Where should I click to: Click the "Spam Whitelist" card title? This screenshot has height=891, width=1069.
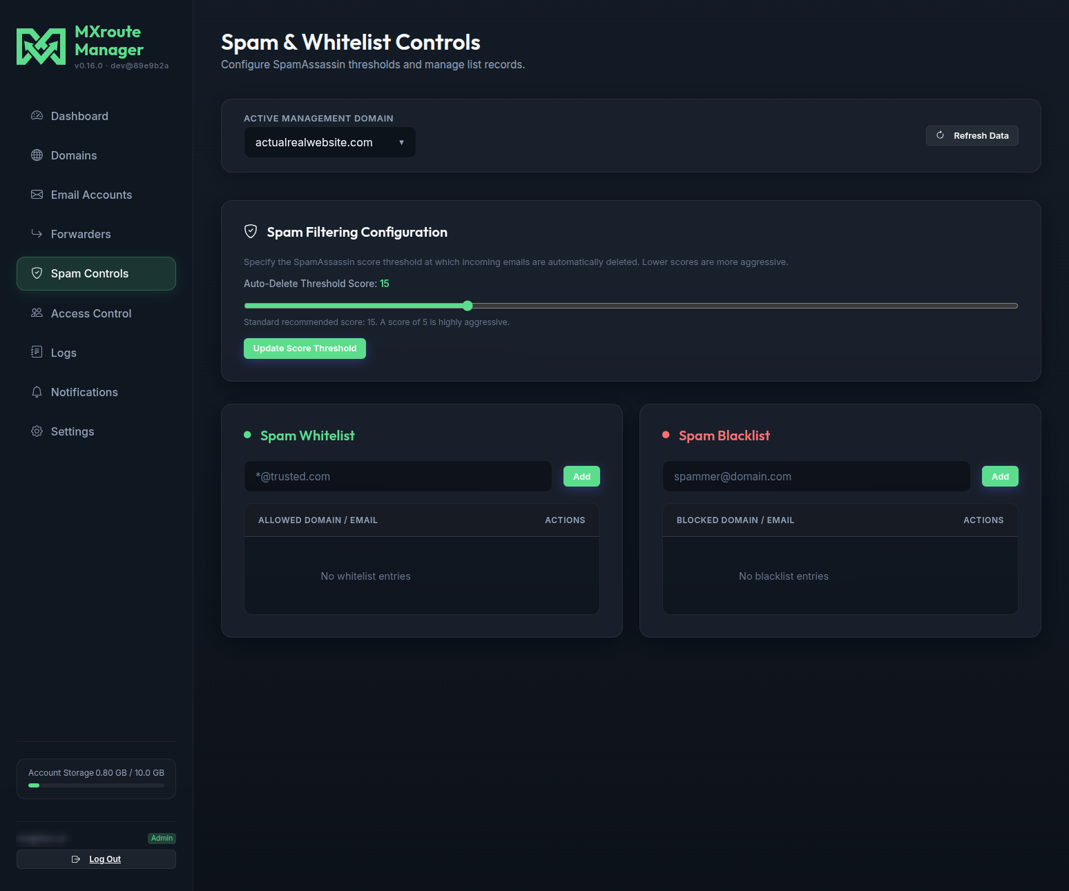click(x=307, y=435)
